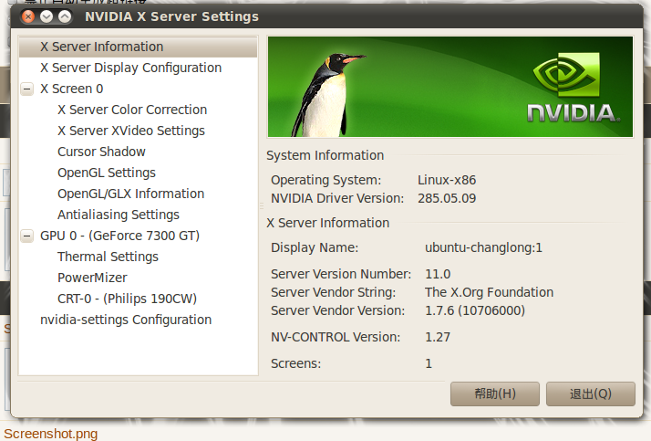This screenshot has width=651, height=441.
Task: Select OpenGL Settings
Action: [106, 173]
